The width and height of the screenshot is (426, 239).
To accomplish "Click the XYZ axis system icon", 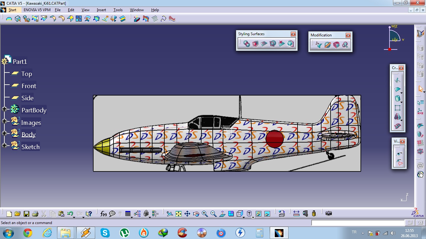I will click(420, 112).
